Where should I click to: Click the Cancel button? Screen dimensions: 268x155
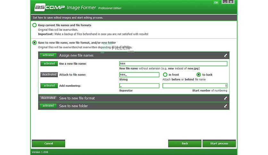click(48, 143)
